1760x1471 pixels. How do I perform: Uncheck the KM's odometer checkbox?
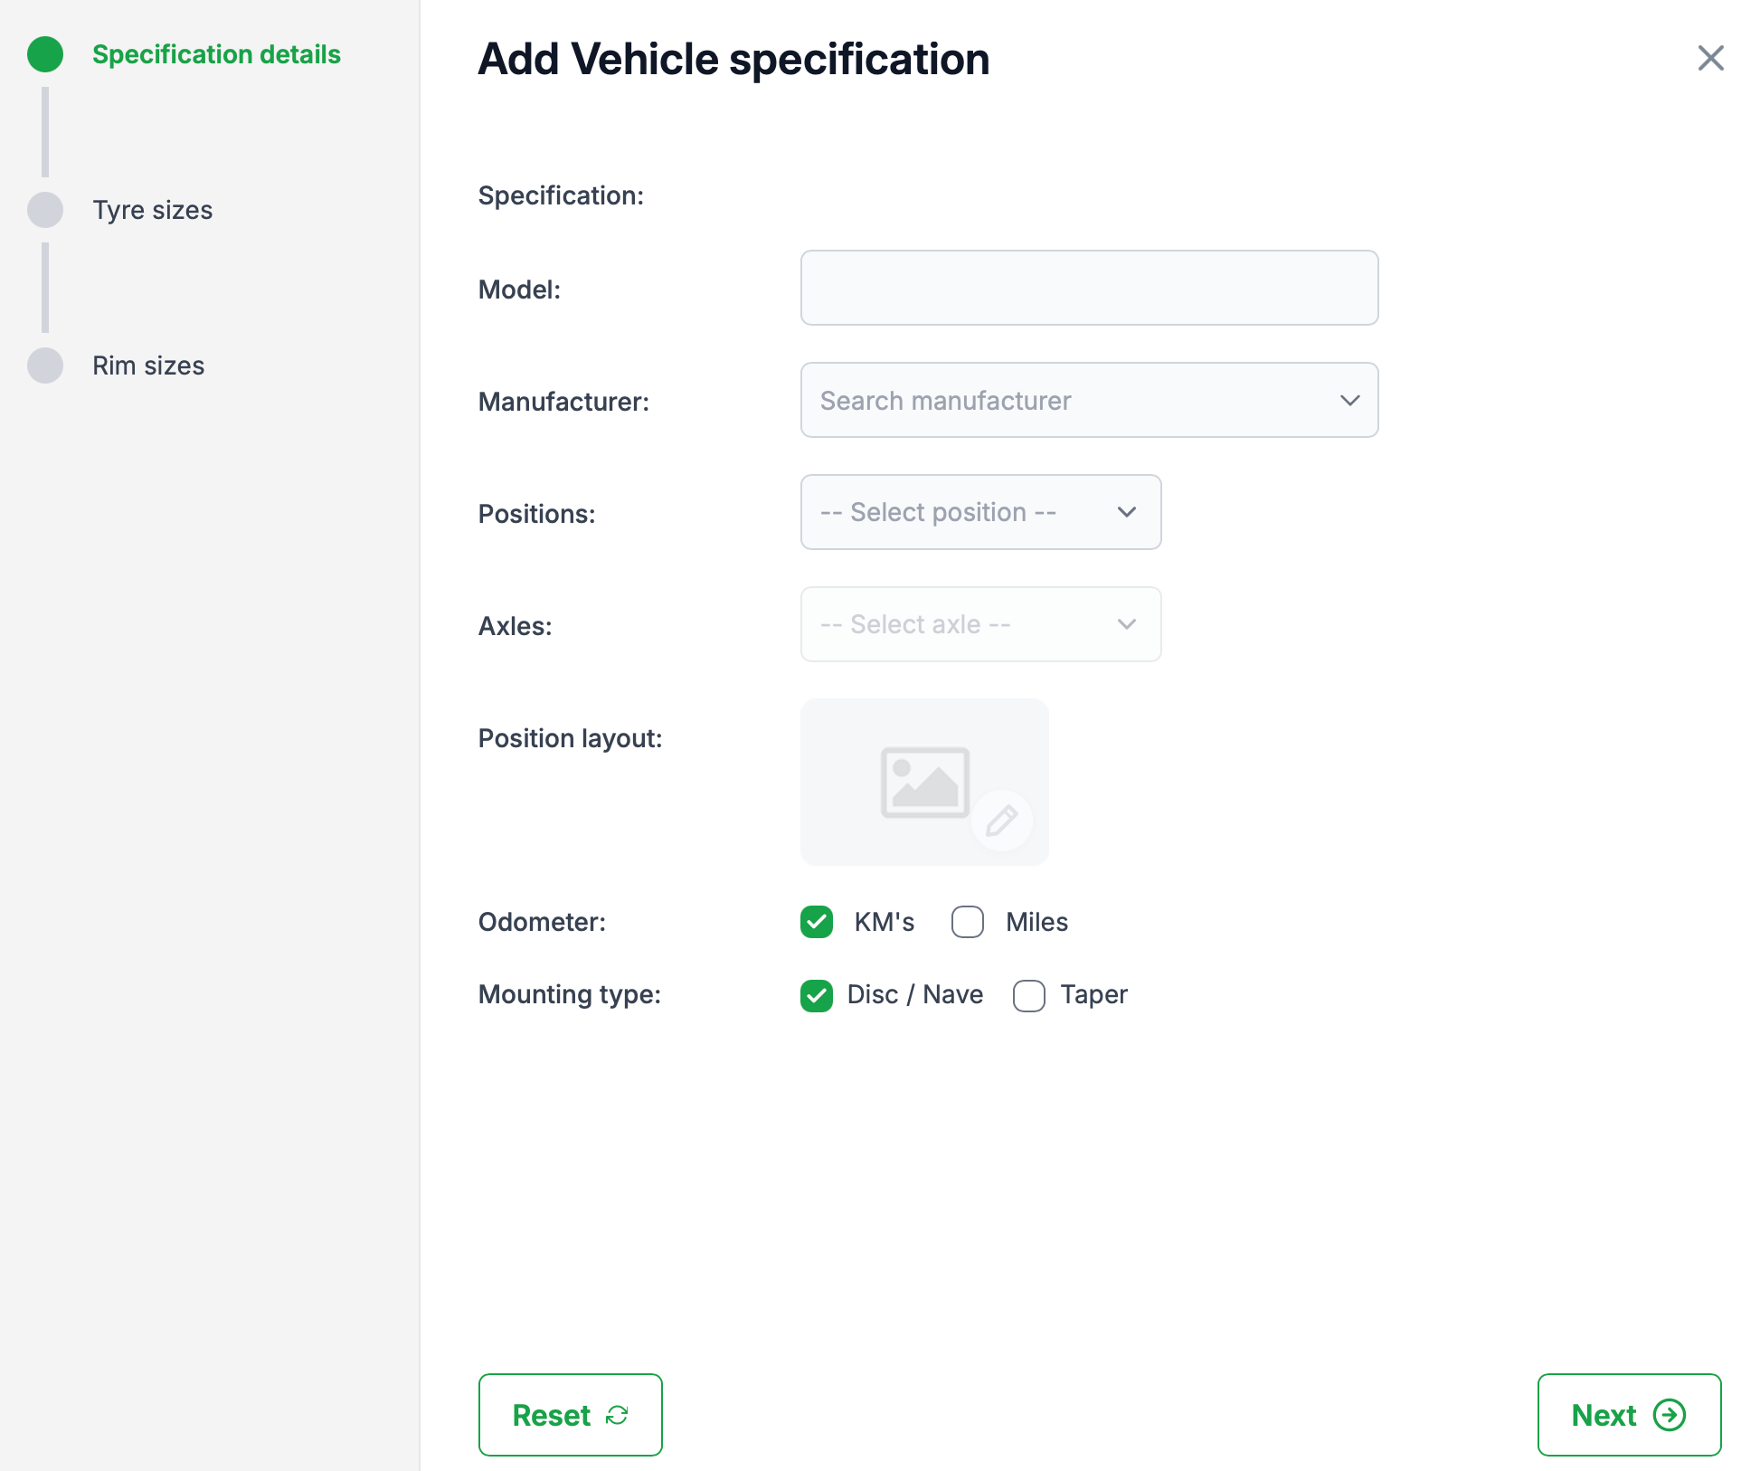click(817, 922)
